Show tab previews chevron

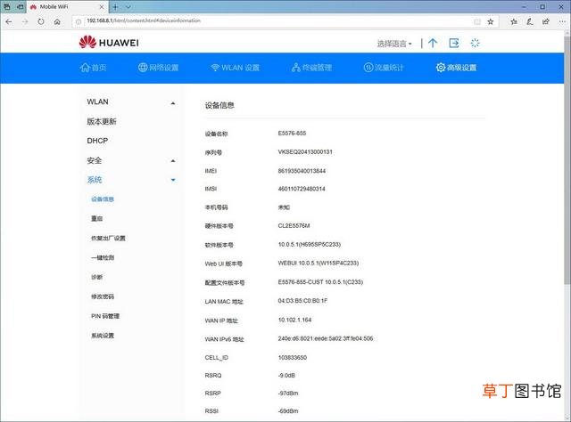(x=128, y=7)
